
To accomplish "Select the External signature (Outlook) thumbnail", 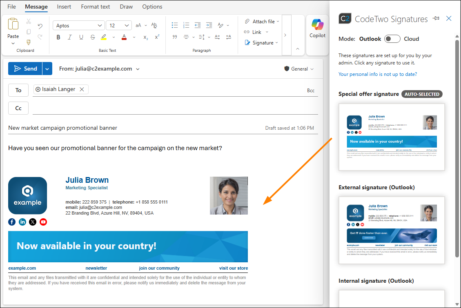I will coord(392,230).
